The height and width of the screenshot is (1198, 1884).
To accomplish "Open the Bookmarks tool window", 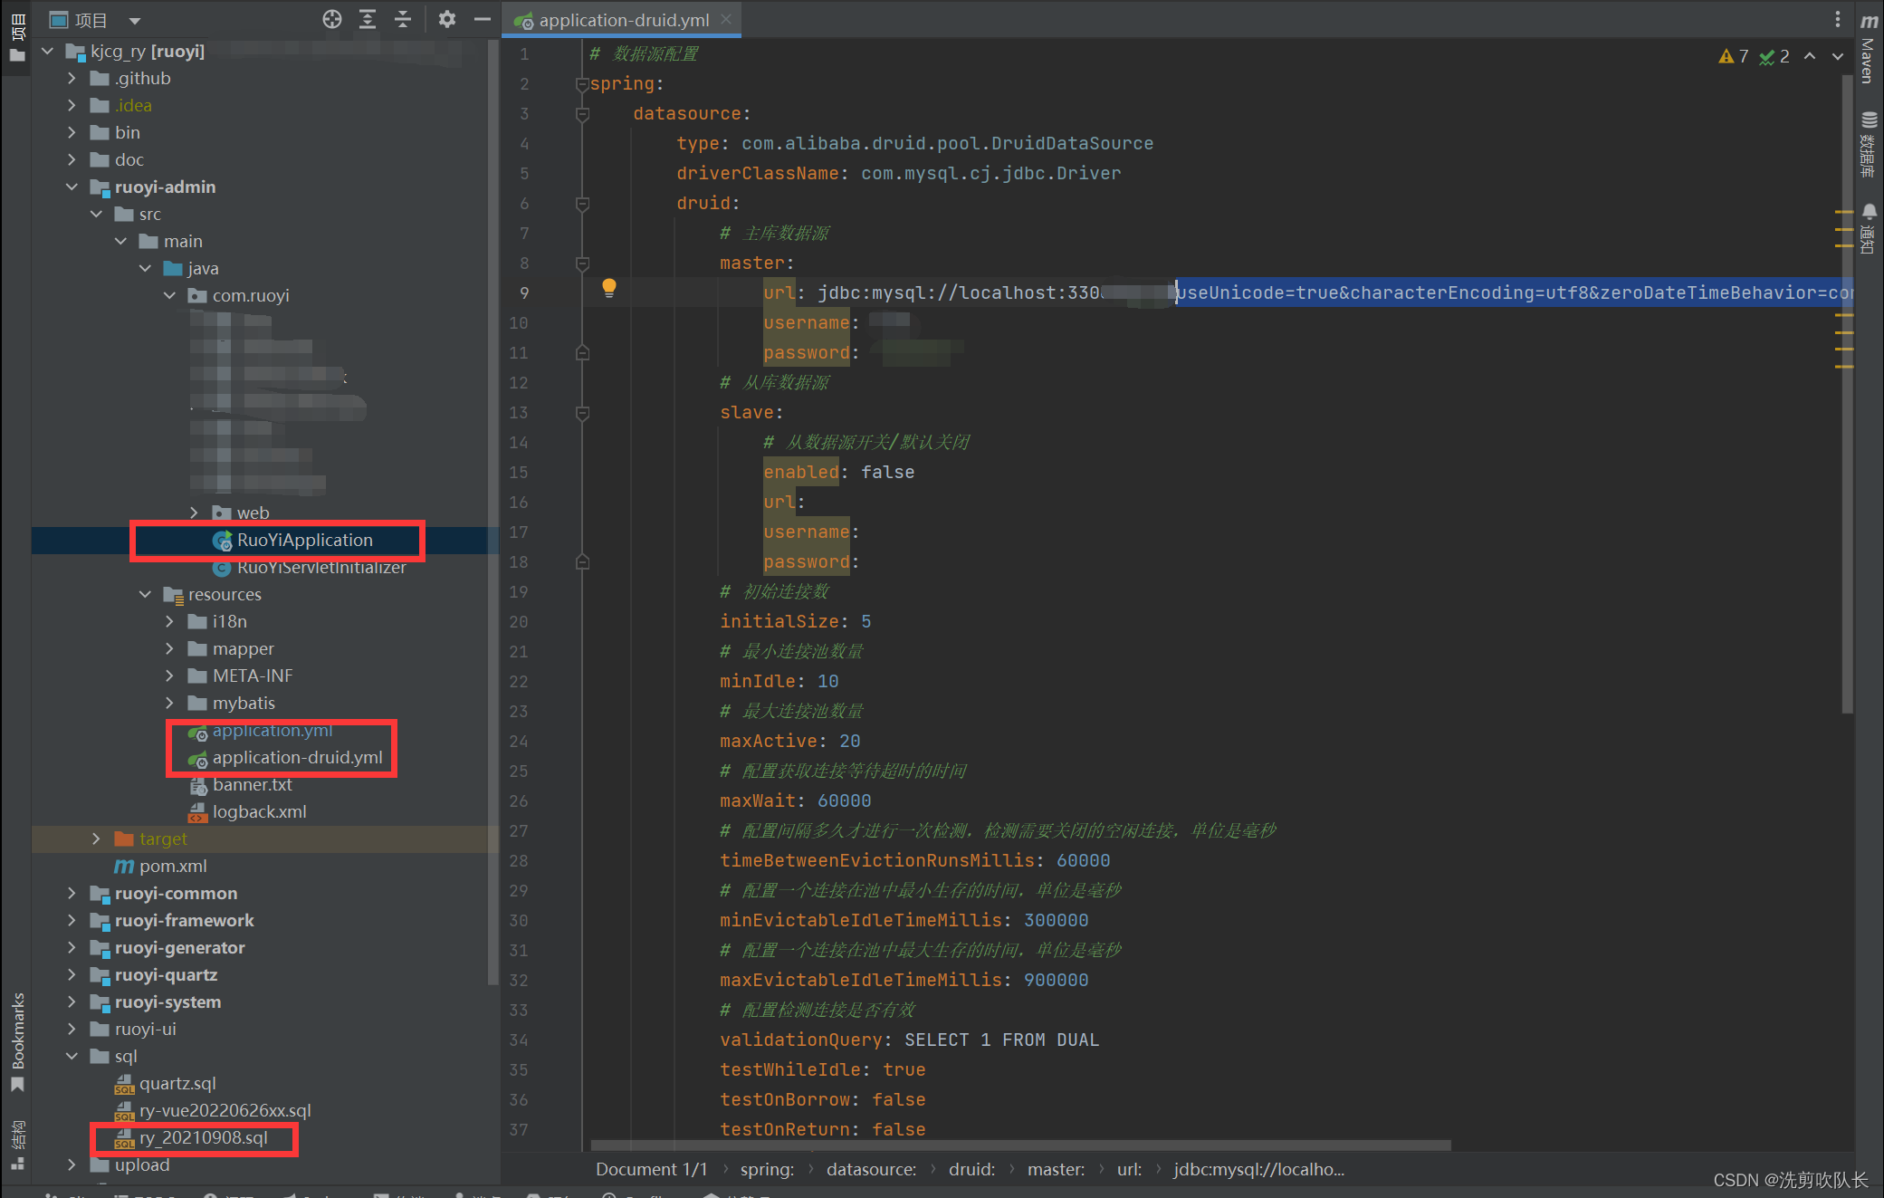I will click(18, 1041).
